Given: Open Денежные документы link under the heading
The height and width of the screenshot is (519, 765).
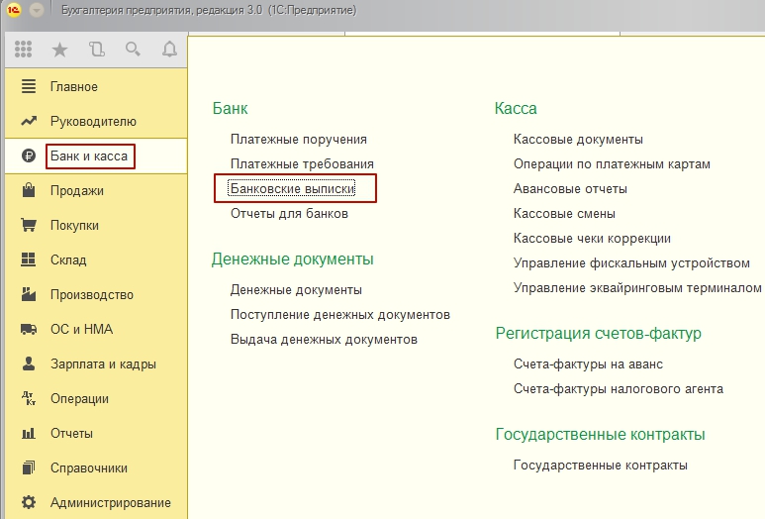Looking at the screenshot, I should pos(296,290).
